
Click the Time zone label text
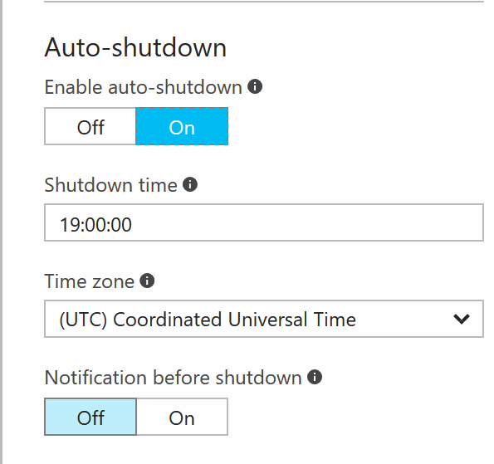[x=90, y=281]
